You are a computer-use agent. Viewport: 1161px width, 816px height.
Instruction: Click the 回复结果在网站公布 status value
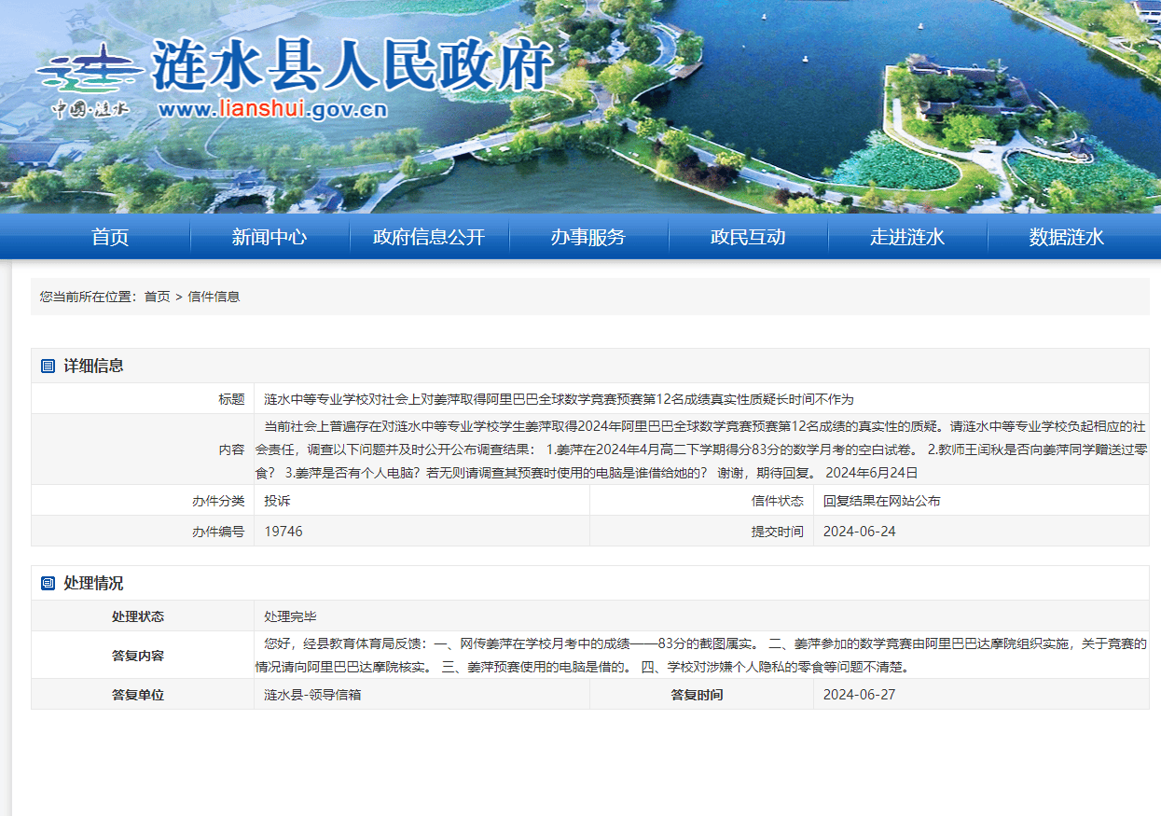point(881,501)
